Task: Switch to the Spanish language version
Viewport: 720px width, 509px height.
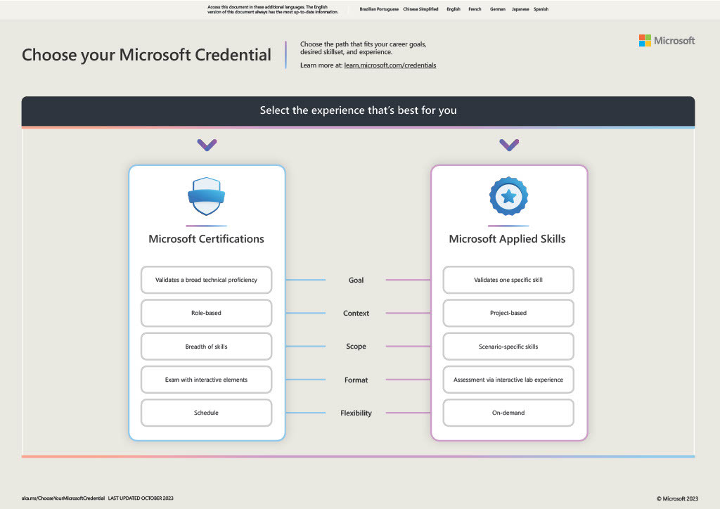Action: pos(541,10)
